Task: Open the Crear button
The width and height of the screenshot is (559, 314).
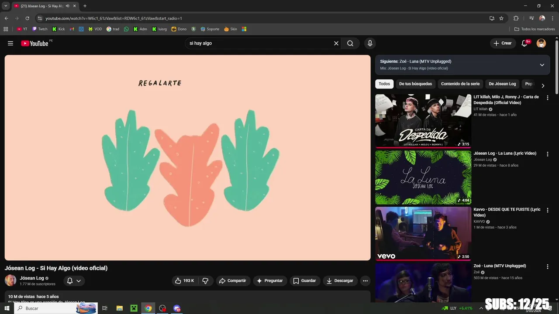Action: click(502, 43)
